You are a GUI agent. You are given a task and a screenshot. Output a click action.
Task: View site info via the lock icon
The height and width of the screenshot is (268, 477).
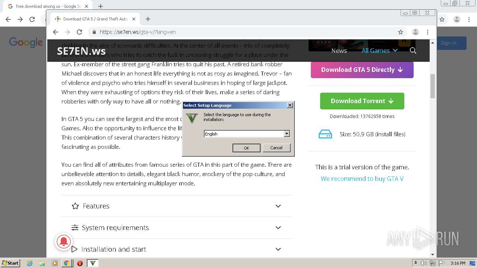pyautogui.click(x=94, y=32)
